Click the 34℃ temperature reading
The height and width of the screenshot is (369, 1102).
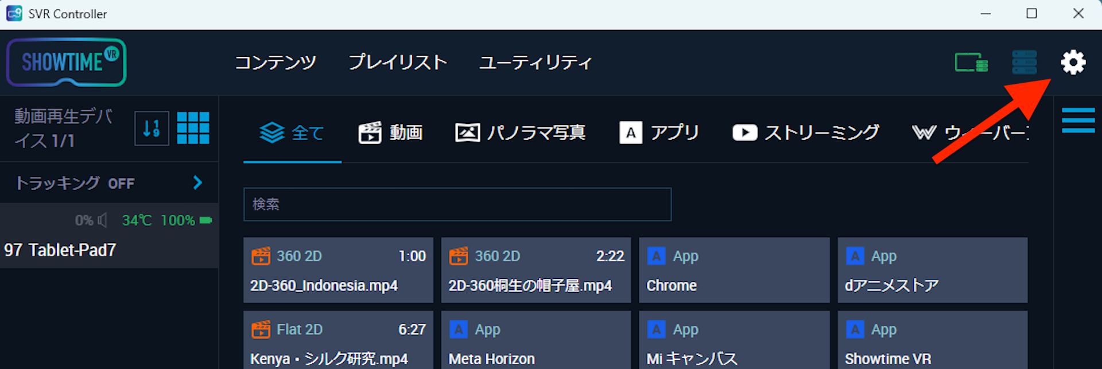tap(137, 220)
